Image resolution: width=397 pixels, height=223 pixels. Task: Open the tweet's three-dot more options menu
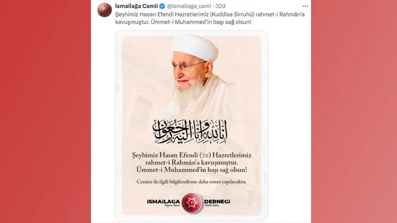click(x=305, y=6)
